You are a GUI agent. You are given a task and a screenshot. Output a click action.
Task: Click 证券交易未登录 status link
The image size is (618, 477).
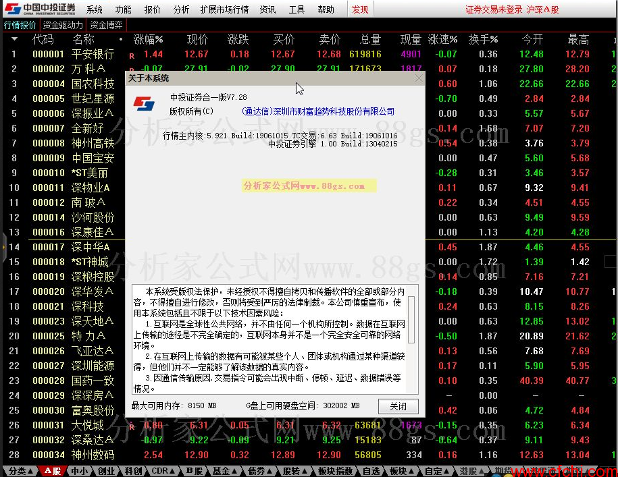coord(494,9)
